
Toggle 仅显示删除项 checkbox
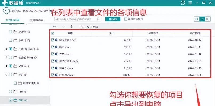(x=126, y=19)
